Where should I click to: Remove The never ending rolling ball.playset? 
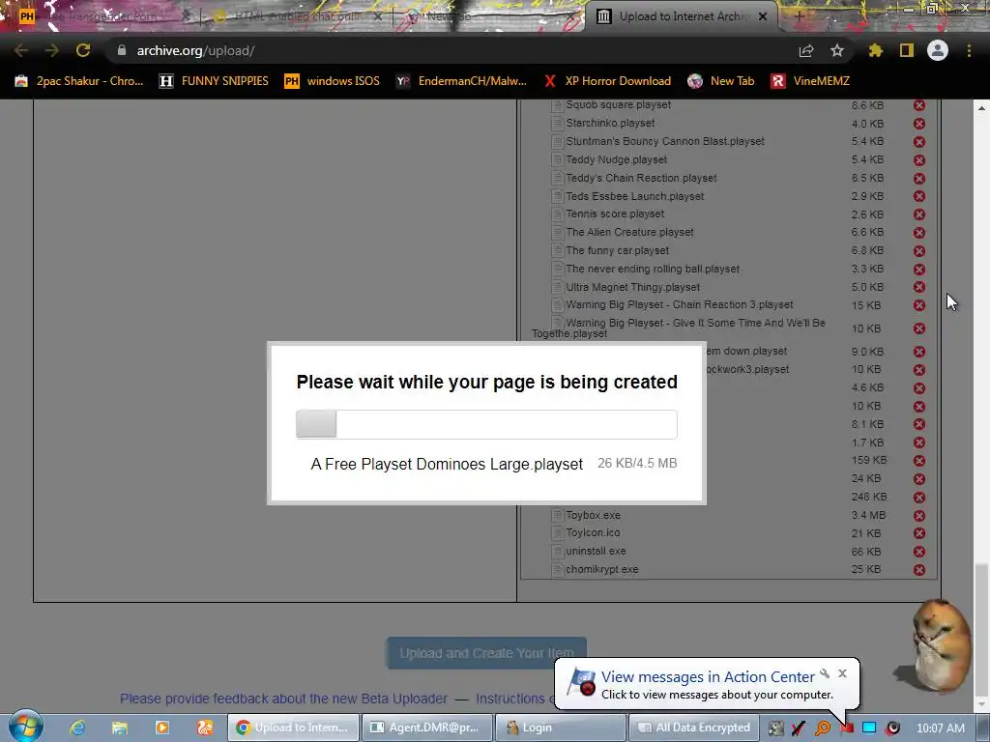tap(919, 270)
